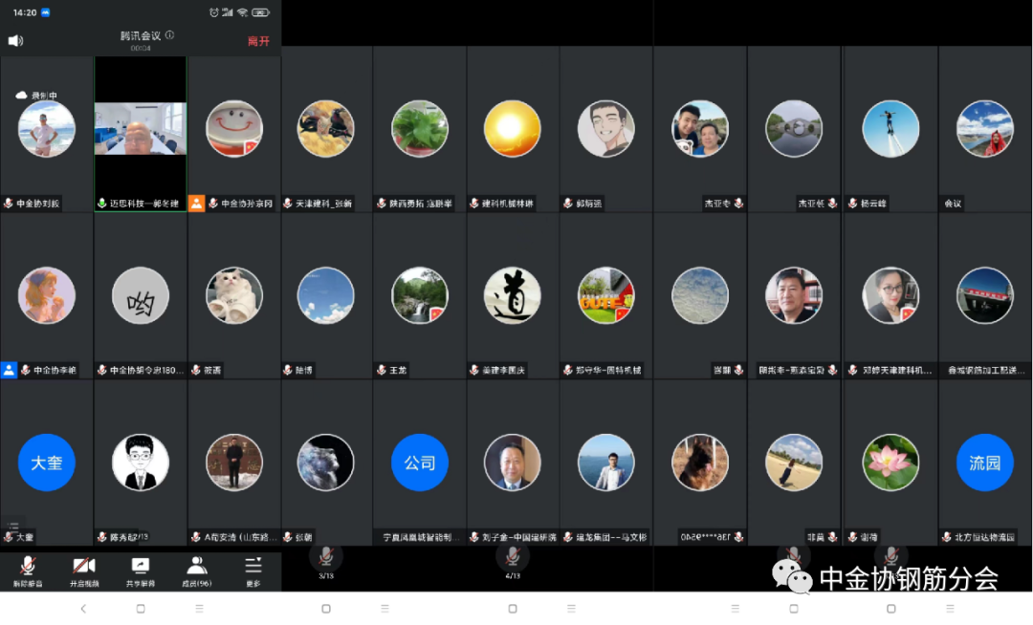
Task: Tap the cartoon man with glasses avatar
Action: [x=606, y=128]
